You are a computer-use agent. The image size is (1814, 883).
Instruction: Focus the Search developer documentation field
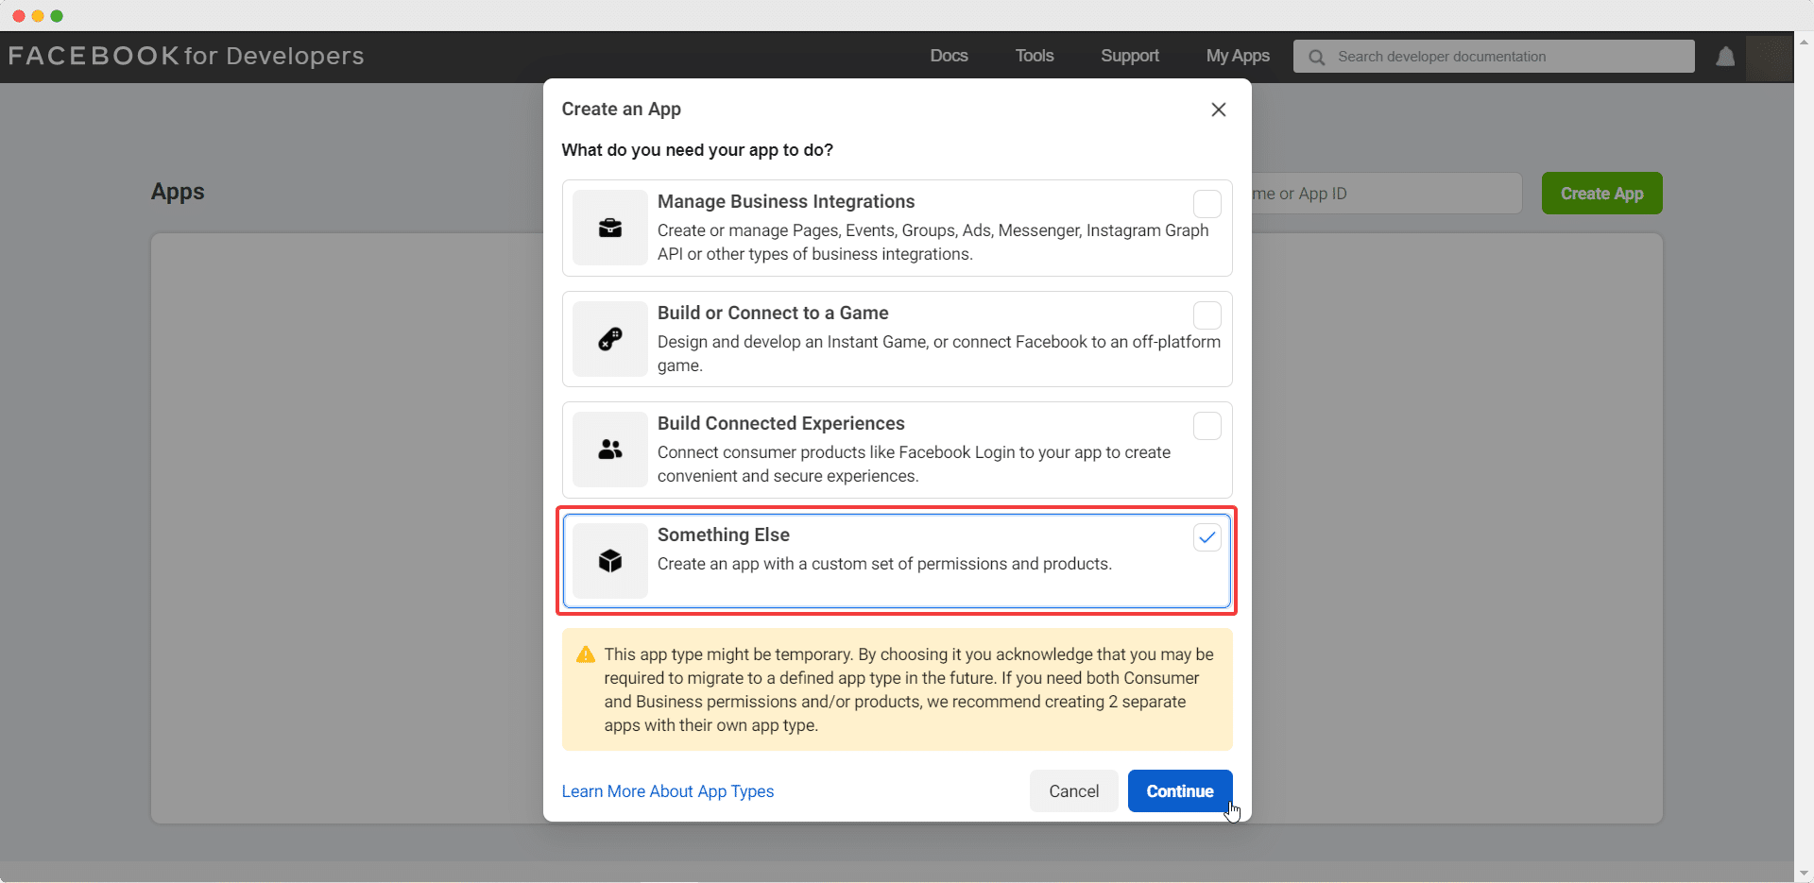point(1494,57)
